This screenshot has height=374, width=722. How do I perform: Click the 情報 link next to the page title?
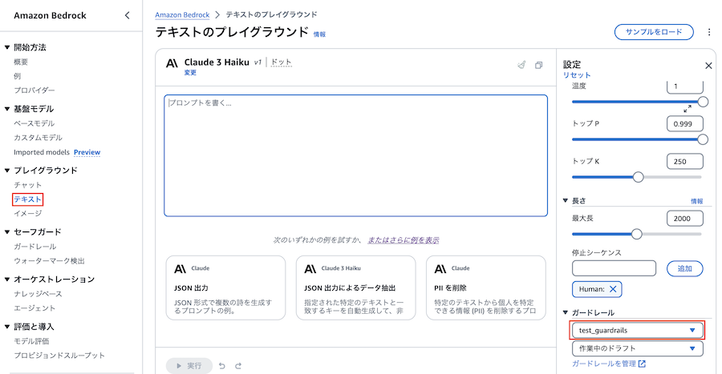click(319, 34)
